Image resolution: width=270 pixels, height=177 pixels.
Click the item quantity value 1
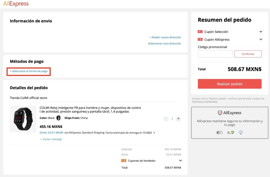point(172,119)
